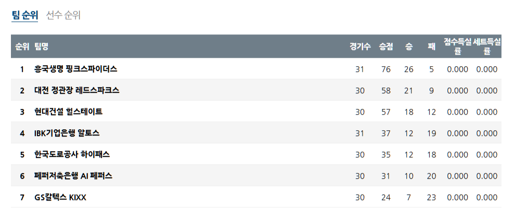Screen dimensions: 515x211
Task: Open 한국도로공사 하이패스 team entry
Action: coord(72,154)
